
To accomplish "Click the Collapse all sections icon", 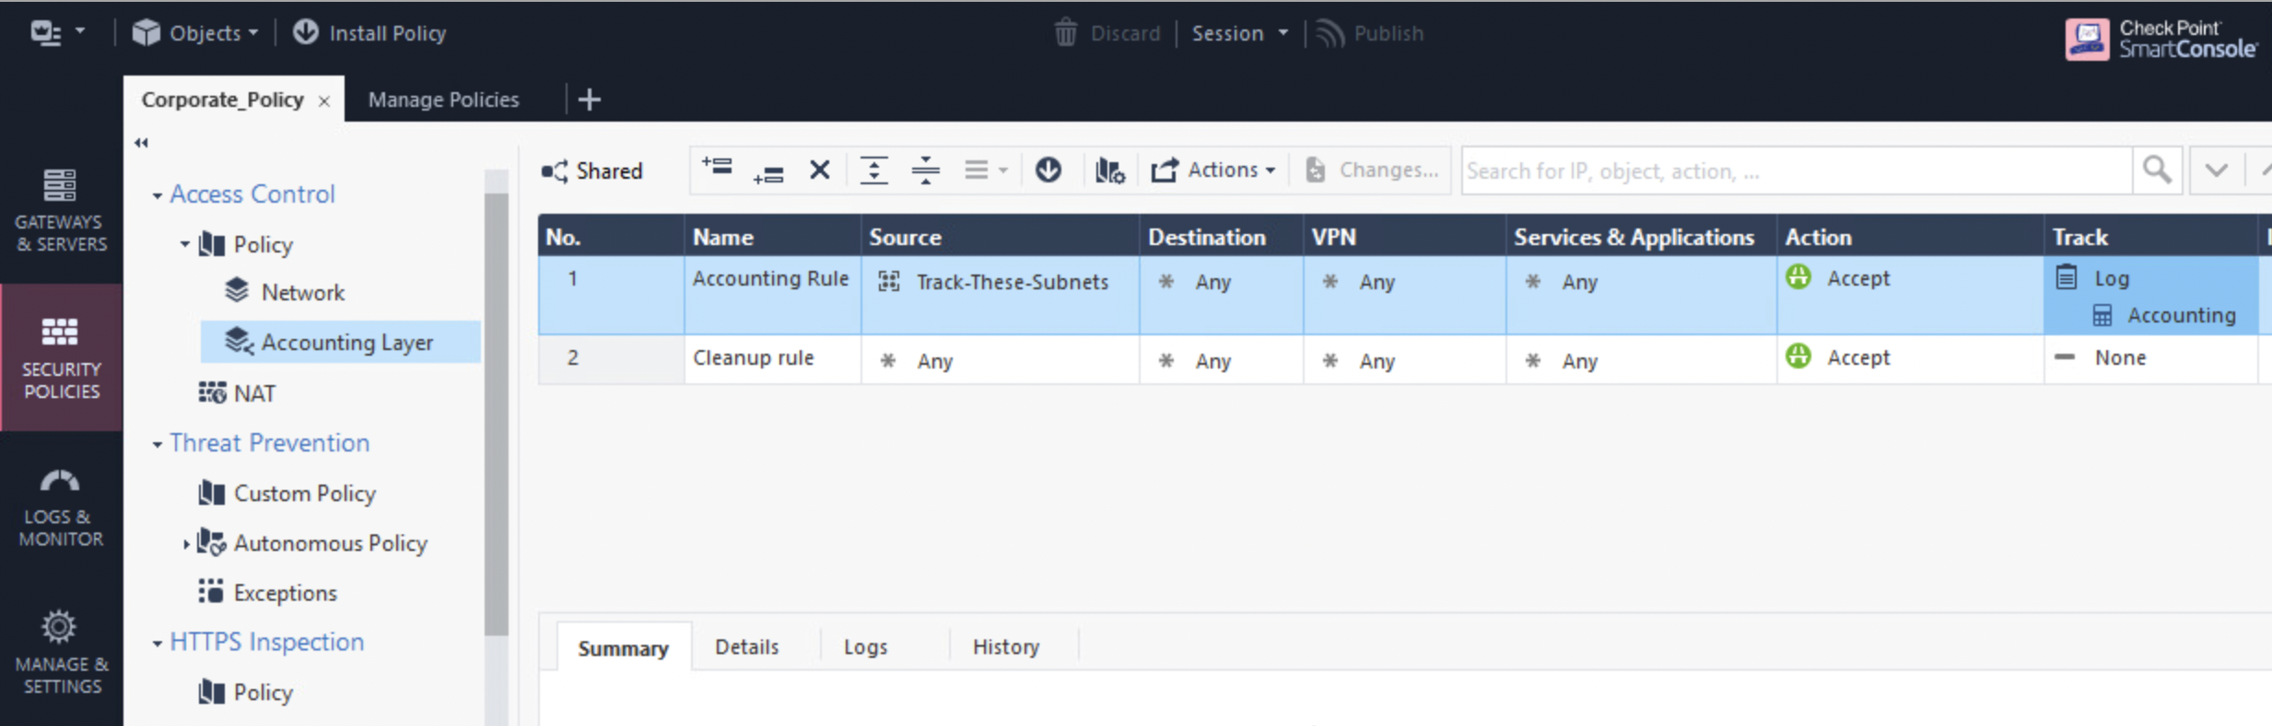I will coord(925,170).
